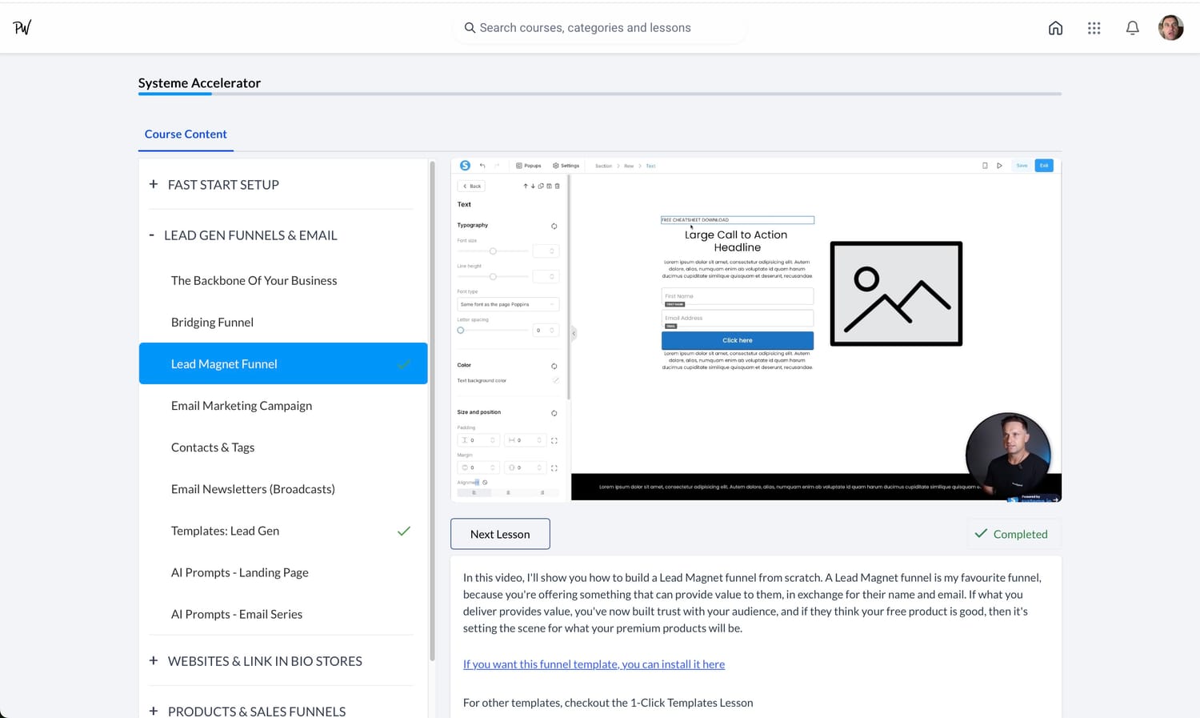Open the user profile avatar

click(1170, 28)
